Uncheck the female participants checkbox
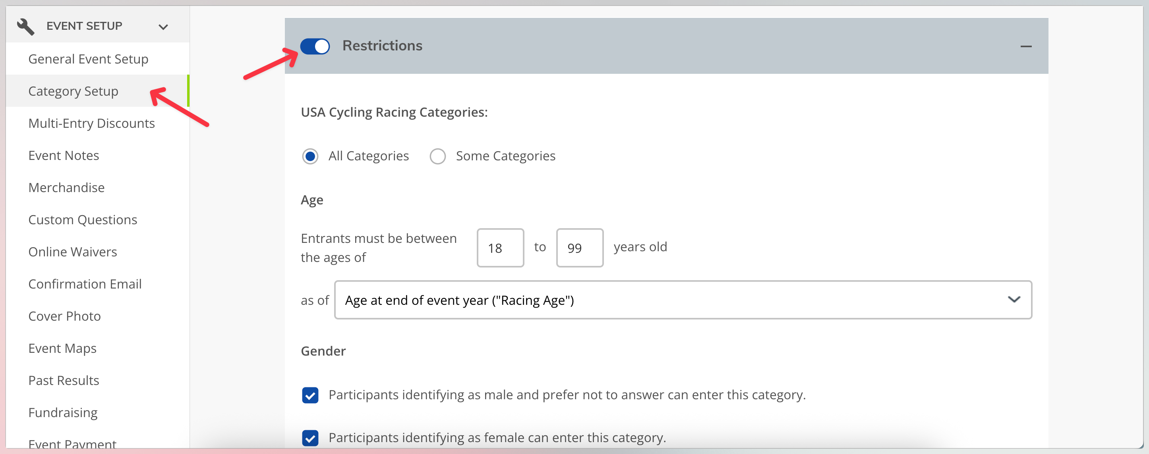1149x454 pixels. click(310, 438)
